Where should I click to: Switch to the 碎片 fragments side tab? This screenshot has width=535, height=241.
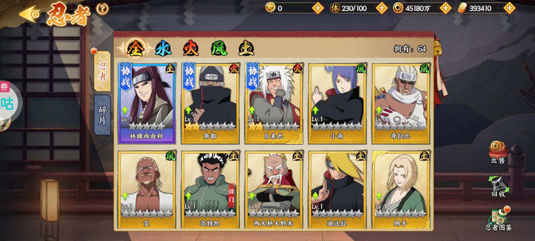coord(102,114)
